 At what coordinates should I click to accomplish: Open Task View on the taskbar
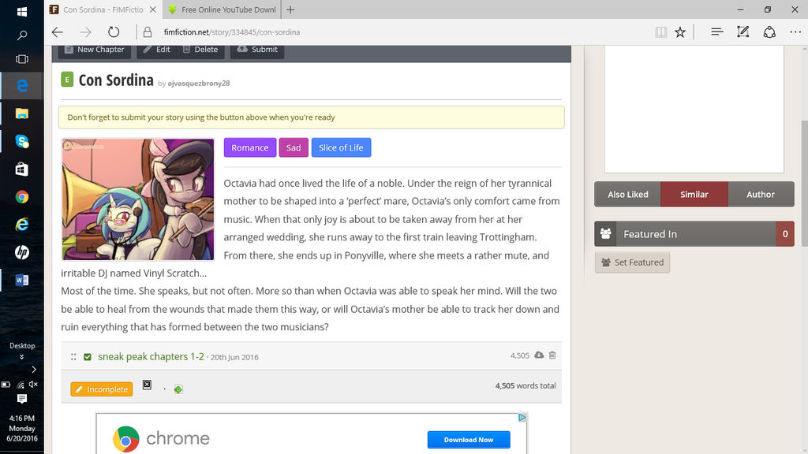[21, 59]
